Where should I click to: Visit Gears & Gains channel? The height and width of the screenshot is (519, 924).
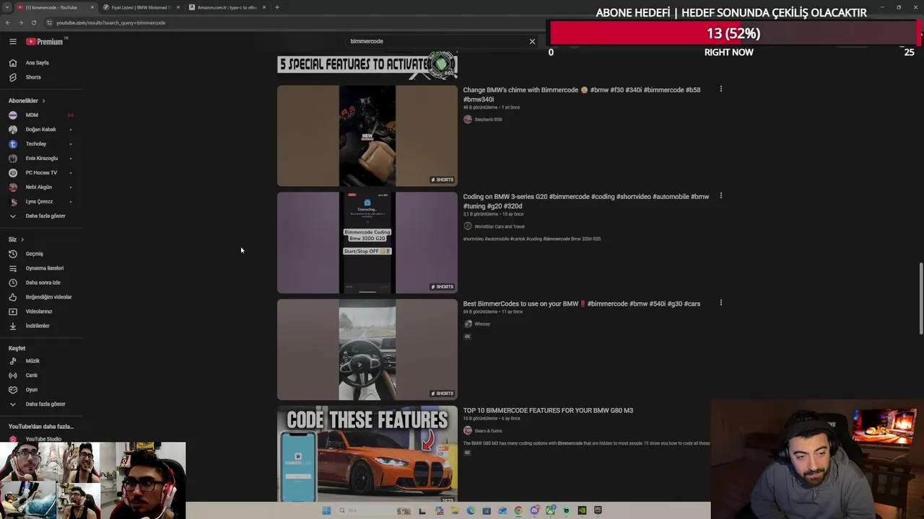coord(488,431)
